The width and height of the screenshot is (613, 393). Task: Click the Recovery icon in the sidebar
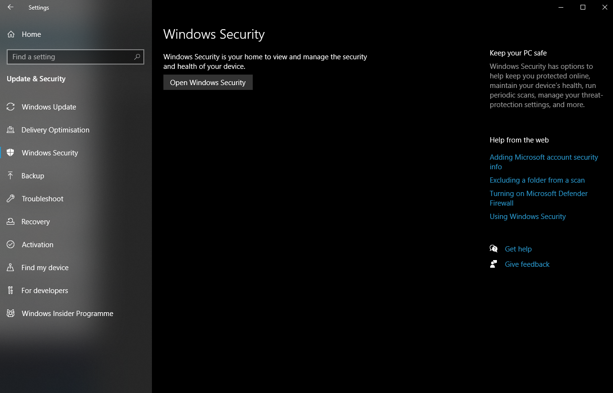pos(11,222)
